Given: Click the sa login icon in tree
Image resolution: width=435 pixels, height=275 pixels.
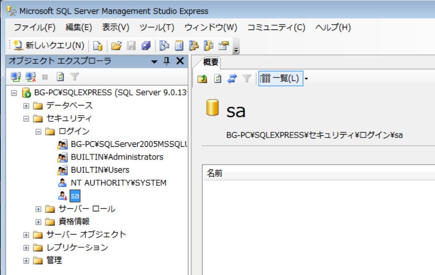Looking at the screenshot, I should pyautogui.click(x=62, y=196).
